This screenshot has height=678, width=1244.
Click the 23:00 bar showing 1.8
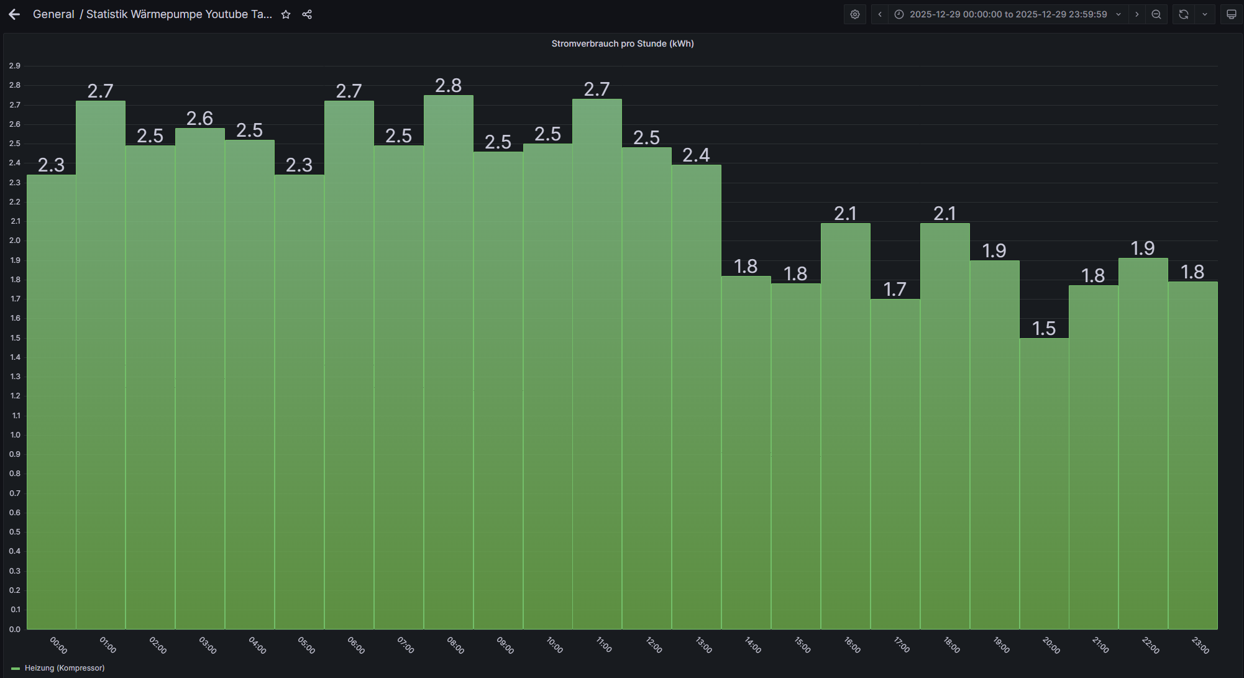click(x=1192, y=455)
